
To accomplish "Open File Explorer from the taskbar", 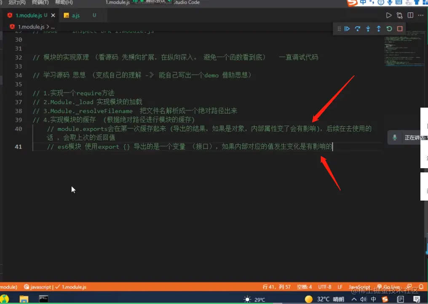I will click(x=24, y=299).
